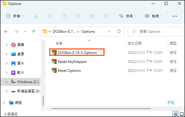Click the horizontal scrollbar in file list

coord(101,109)
